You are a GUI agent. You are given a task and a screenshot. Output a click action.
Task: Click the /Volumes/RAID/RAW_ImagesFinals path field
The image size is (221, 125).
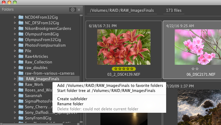coord(122,11)
